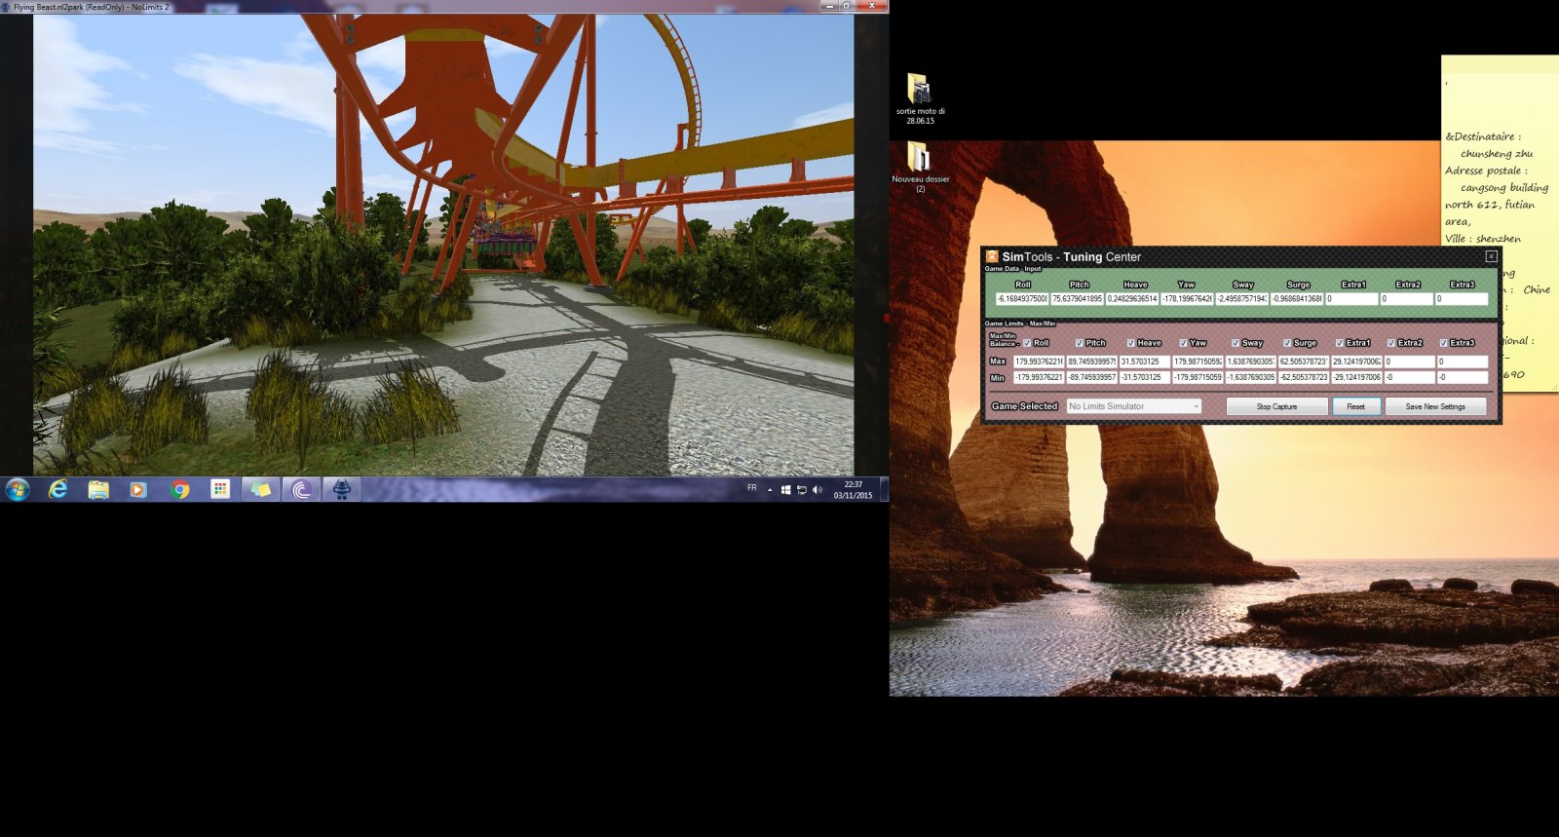Click 'chunsheng zhu' text on sticky note
The height and width of the screenshot is (837, 1559).
[1497, 154]
